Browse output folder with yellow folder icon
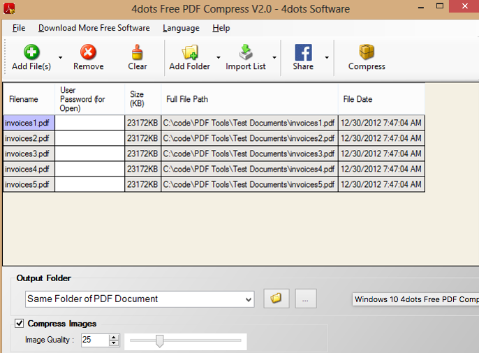479x353 pixels. click(x=277, y=299)
